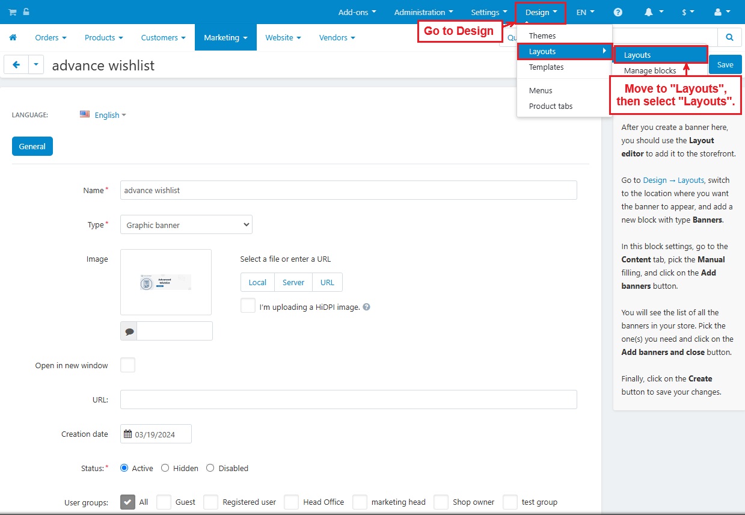Click the HiDPI image help tooltip icon
This screenshot has height=515, width=745.
(x=367, y=307)
